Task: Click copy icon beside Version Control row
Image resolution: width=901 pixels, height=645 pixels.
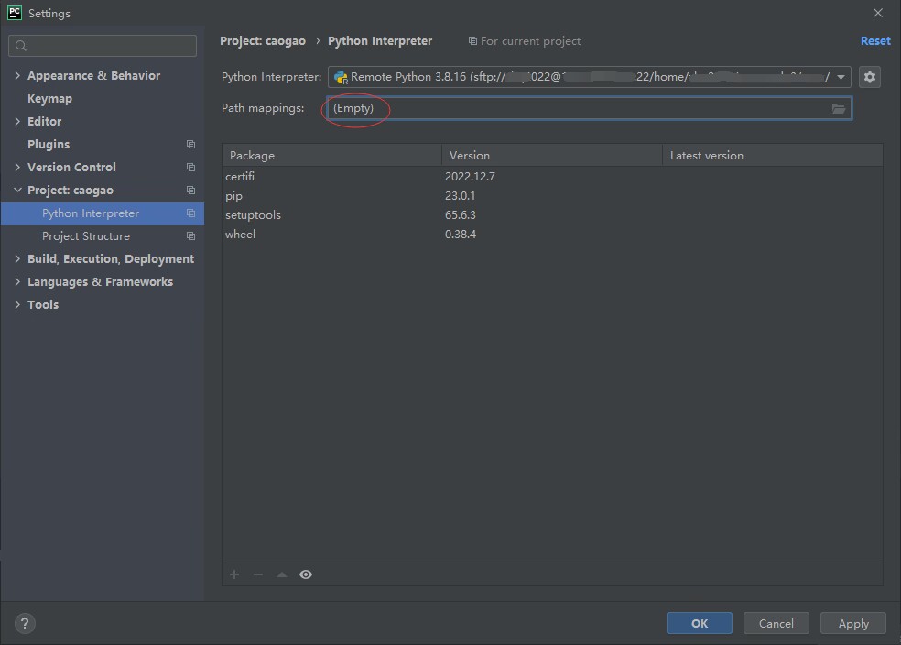Action: [190, 168]
